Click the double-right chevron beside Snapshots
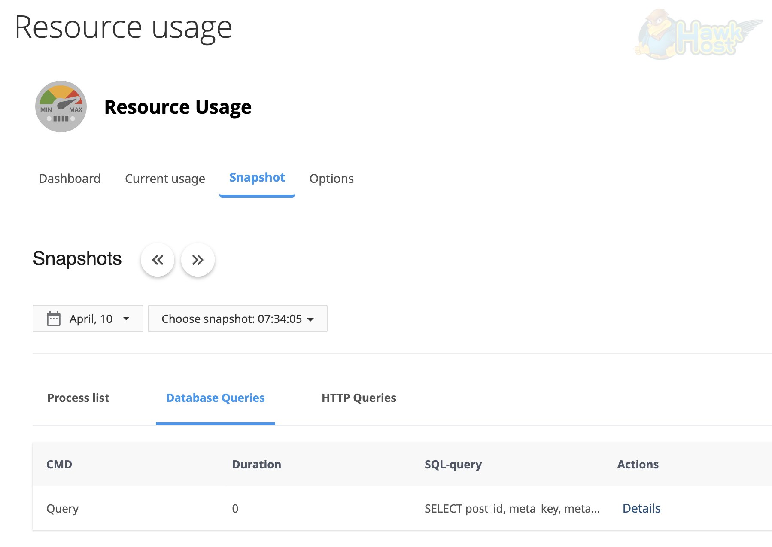This screenshot has width=772, height=547. pos(198,260)
